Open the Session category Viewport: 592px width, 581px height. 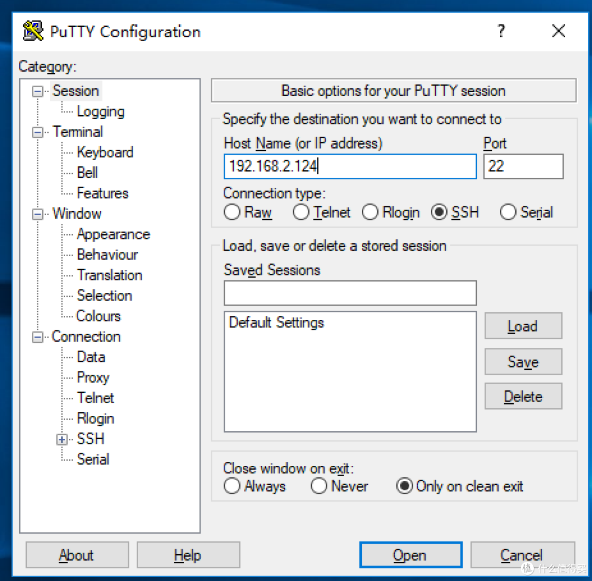76,91
